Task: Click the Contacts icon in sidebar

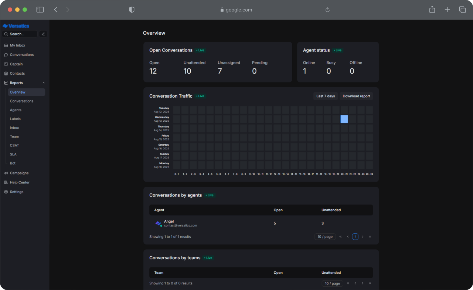Action: tap(6, 74)
